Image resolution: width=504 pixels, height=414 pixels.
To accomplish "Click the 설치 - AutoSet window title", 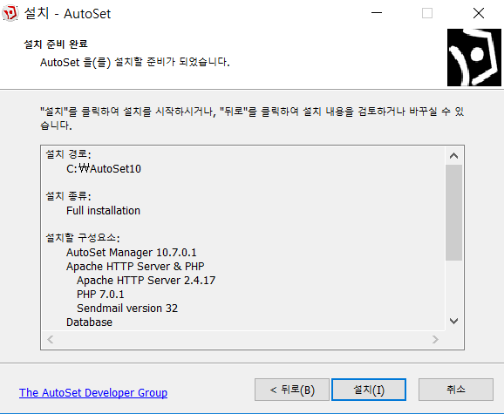I will [67, 13].
